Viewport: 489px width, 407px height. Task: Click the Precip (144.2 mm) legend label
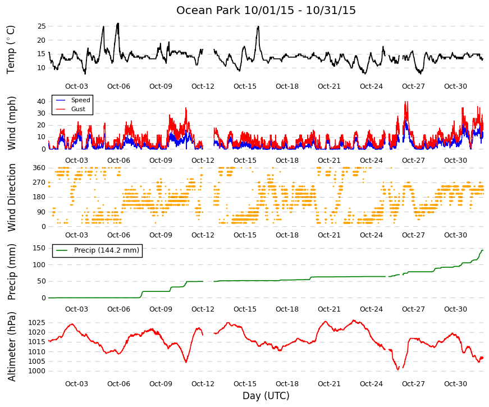pos(107,250)
